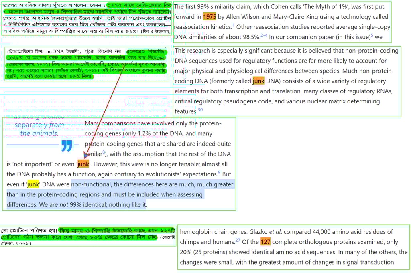Image resolution: width=411 pixels, height=273 pixels.
Task: Follow footnote 27 after 'chimps and humans.'
Action: pyautogui.click(x=238, y=240)
